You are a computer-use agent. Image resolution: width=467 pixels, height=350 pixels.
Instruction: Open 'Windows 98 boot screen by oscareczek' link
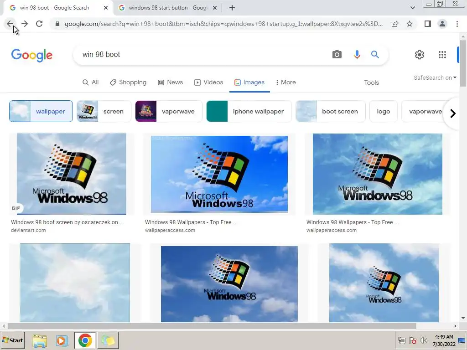67,222
